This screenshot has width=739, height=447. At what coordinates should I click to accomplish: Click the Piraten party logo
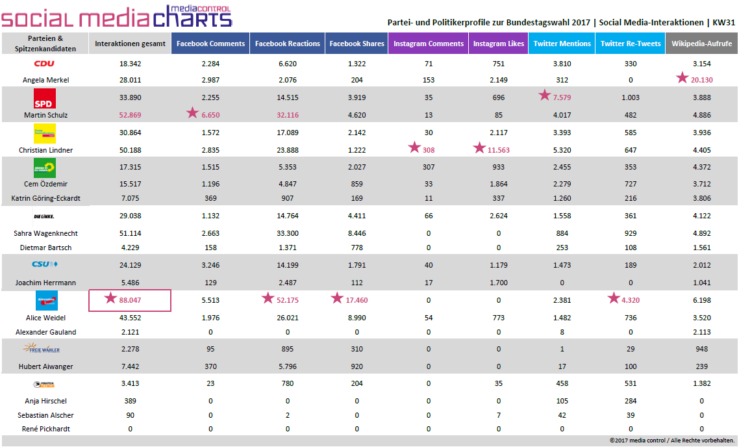[44, 384]
